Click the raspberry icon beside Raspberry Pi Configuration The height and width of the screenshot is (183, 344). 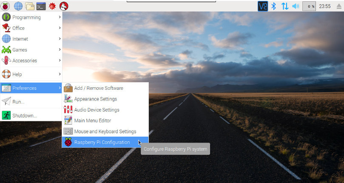tap(68, 142)
